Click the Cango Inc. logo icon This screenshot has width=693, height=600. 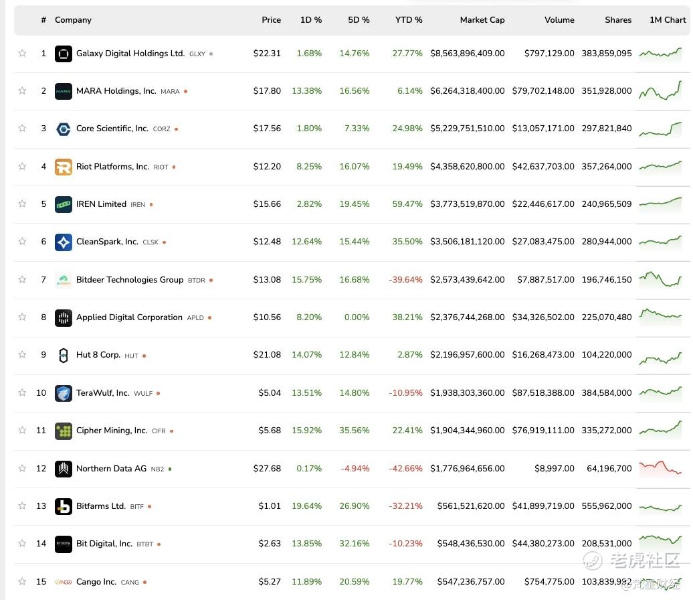[63, 583]
